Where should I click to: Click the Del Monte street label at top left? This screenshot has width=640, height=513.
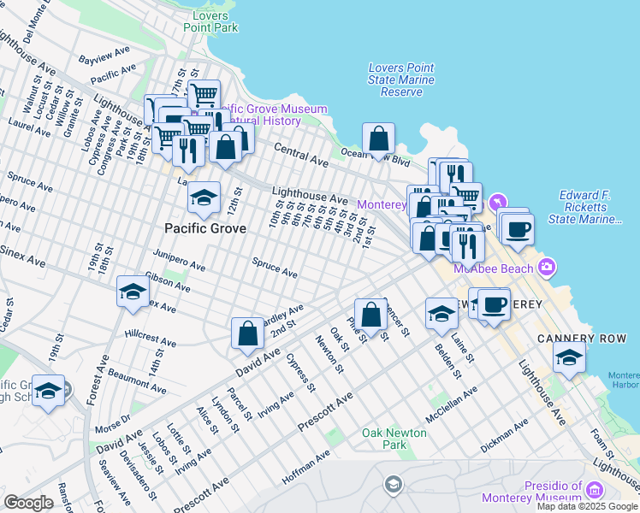coord(36,21)
